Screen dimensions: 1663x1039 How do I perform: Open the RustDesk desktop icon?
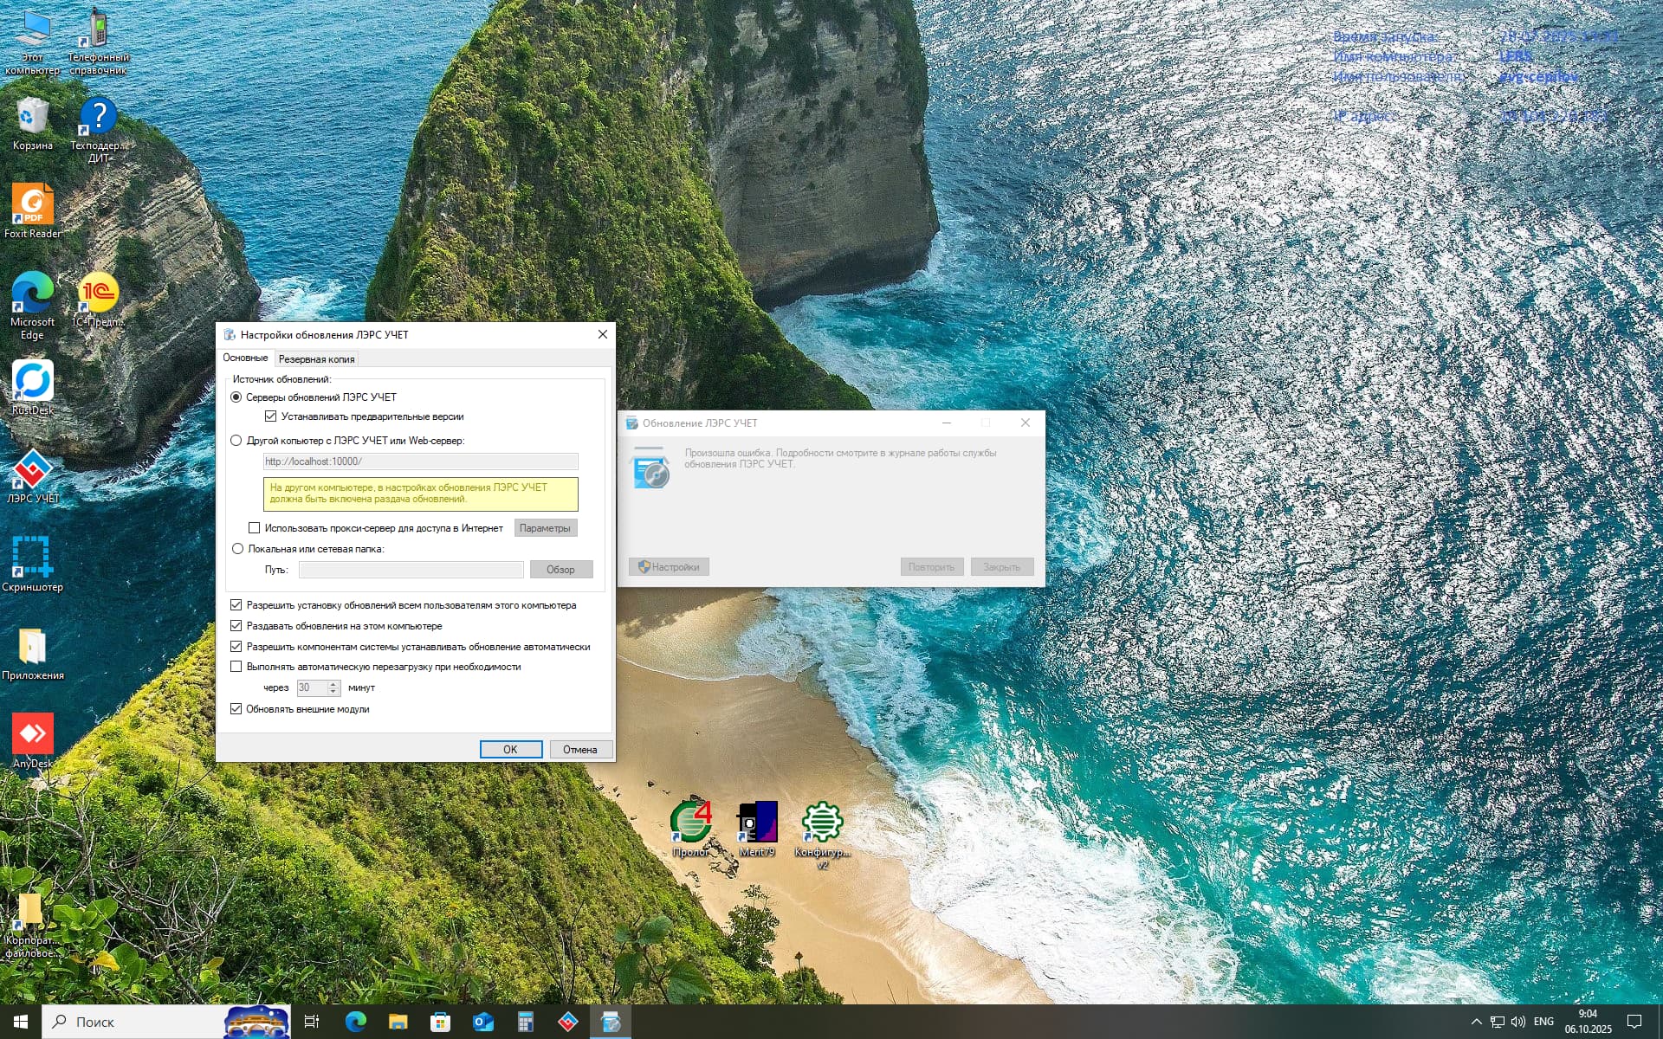pyautogui.click(x=32, y=383)
